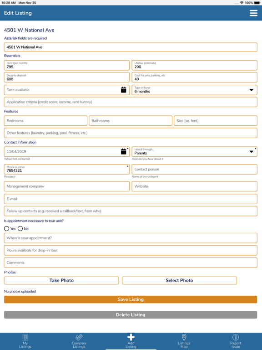The width and height of the screenshot is (262, 350).
Task: Tap the Compare Listings checkmark icon
Action: pos(79,337)
